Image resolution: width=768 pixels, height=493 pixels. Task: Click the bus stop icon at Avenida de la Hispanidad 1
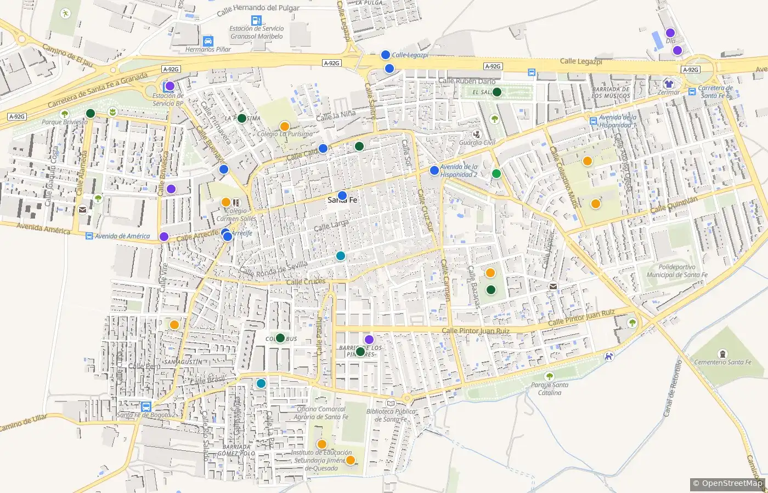point(593,121)
